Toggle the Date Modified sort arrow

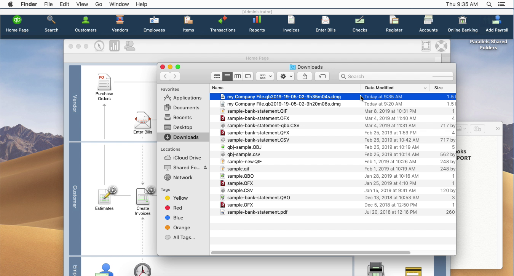425,88
